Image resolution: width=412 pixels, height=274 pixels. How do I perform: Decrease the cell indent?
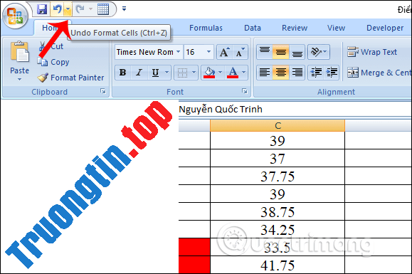coord(316,73)
